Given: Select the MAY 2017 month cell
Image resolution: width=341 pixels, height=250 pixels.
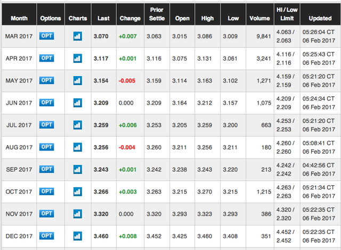Looking at the screenshot, I should tap(19, 81).
